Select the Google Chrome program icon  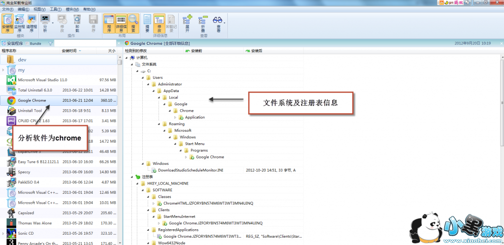click(x=11, y=100)
